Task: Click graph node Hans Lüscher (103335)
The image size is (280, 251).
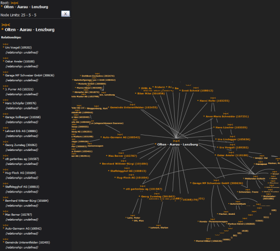Action: [231, 128]
